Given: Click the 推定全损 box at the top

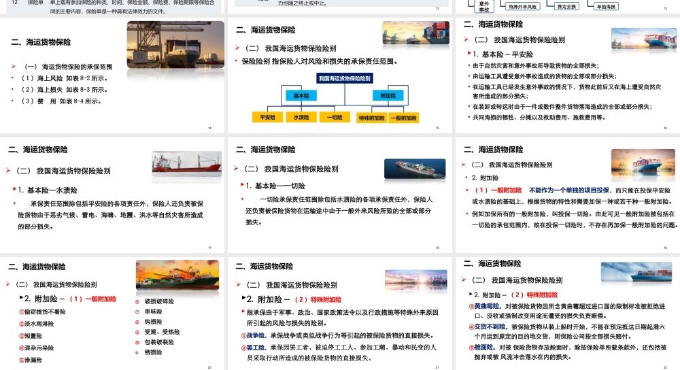Looking at the screenshot, I should 567,6.
